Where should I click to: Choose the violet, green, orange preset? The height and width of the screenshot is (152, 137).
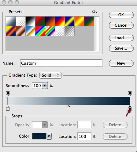(89, 21)
